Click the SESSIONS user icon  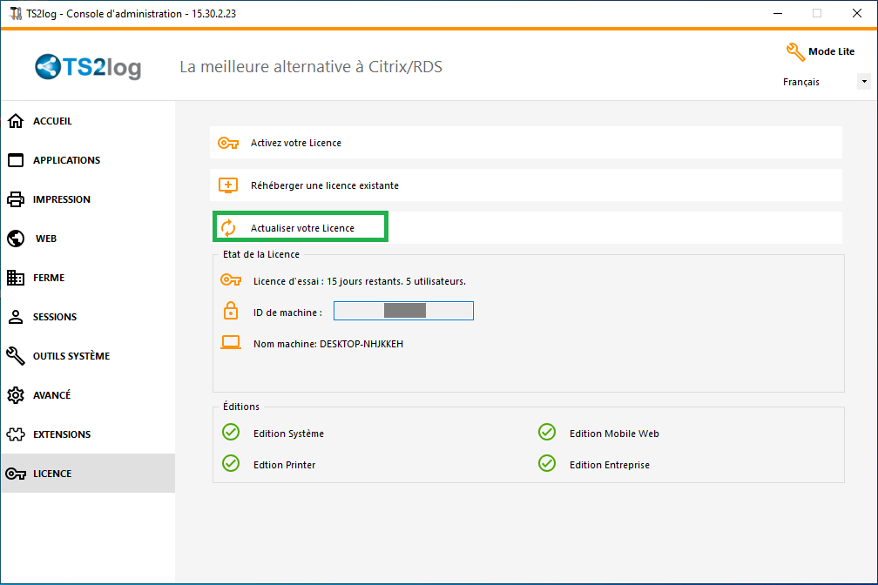16,317
